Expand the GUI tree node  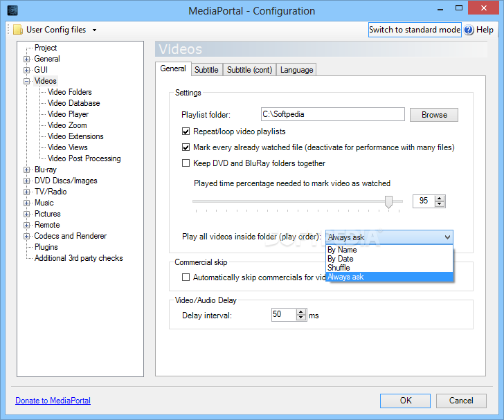tap(27, 70)
